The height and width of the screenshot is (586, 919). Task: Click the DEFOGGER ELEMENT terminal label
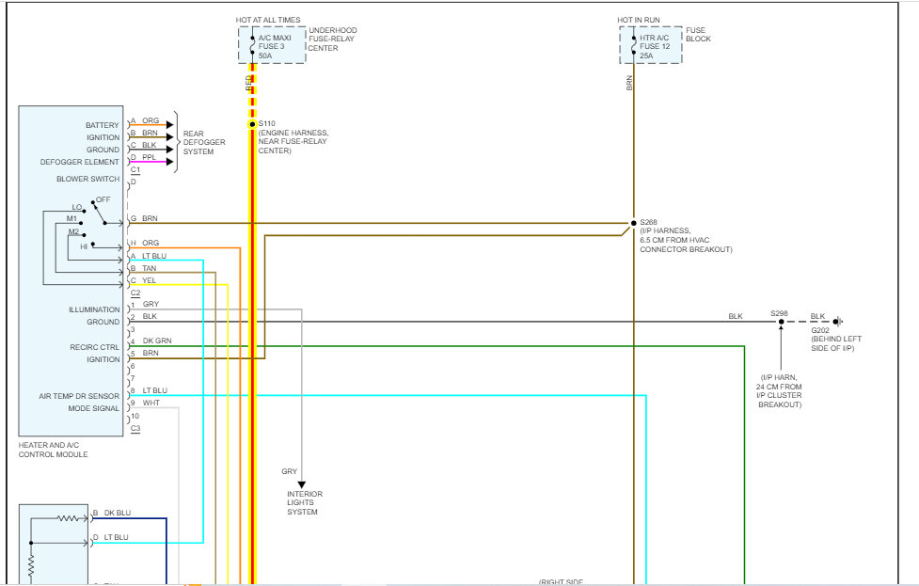(x=79, y=162)
